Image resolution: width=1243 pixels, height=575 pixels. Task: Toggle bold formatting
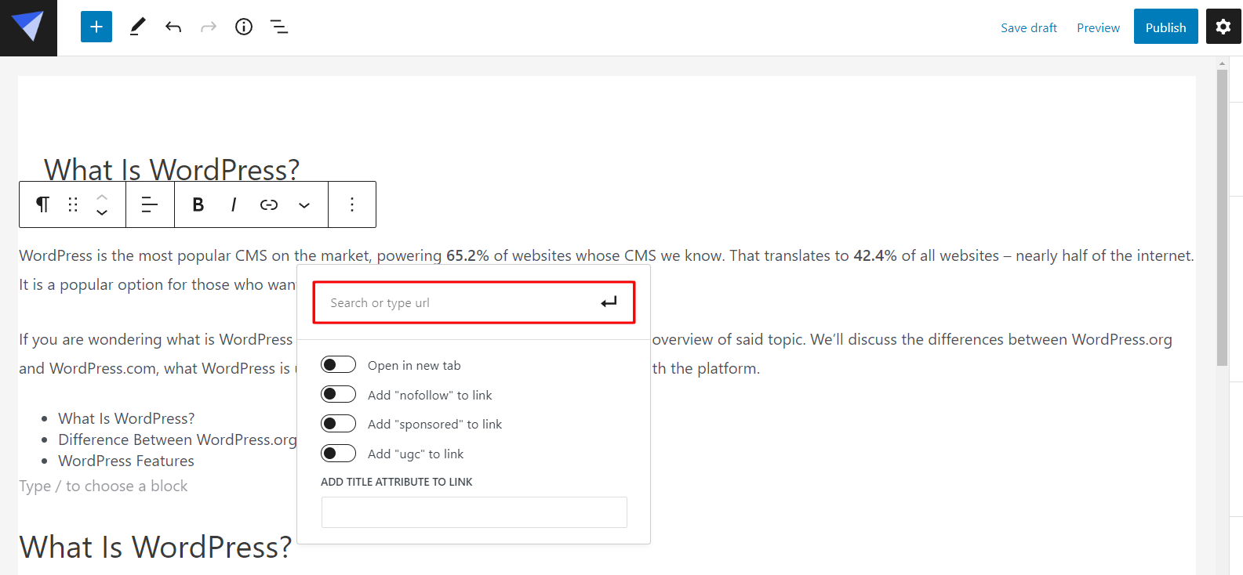[198, 204]
